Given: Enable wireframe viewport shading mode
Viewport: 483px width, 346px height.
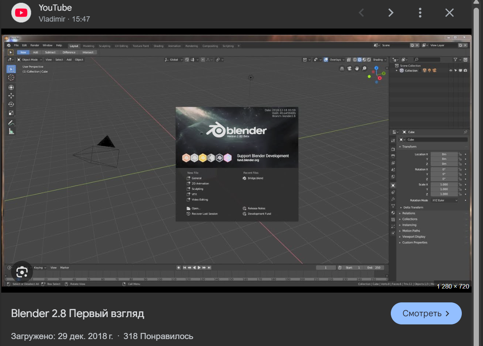Looking at the screenshot, I should (355, 60).
